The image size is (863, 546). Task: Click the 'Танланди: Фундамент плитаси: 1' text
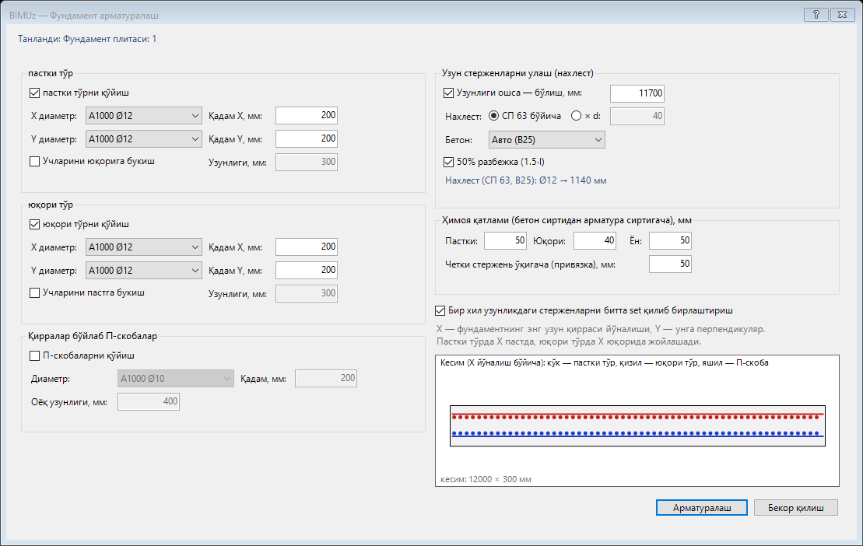87,39
